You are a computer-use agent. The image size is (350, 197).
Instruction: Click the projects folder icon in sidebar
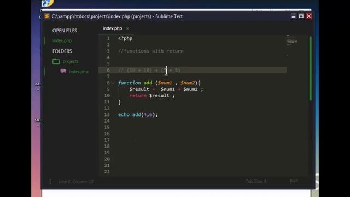pos(56,61)
